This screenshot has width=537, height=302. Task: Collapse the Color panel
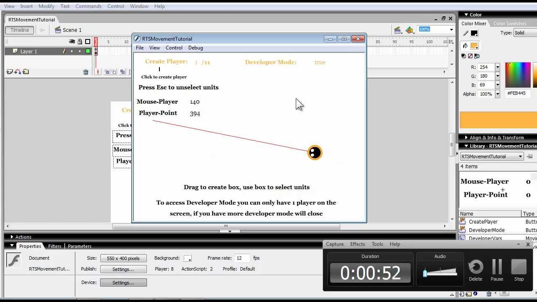coord(466,15)
